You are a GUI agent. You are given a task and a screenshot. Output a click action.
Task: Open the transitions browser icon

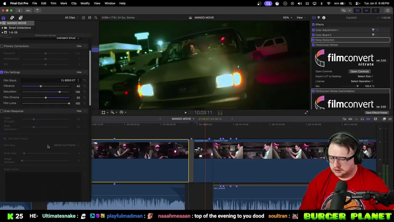click(390, 119)
